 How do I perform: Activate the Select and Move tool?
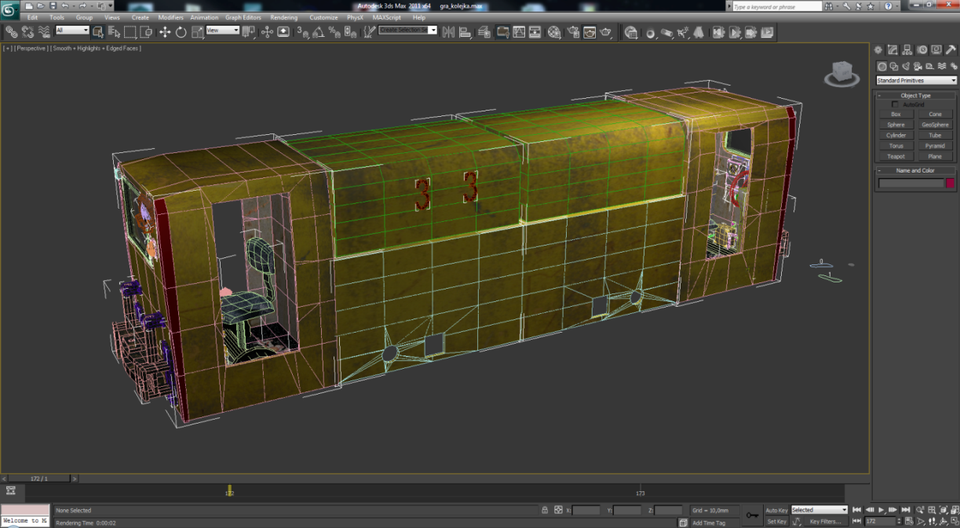[165, 32]
